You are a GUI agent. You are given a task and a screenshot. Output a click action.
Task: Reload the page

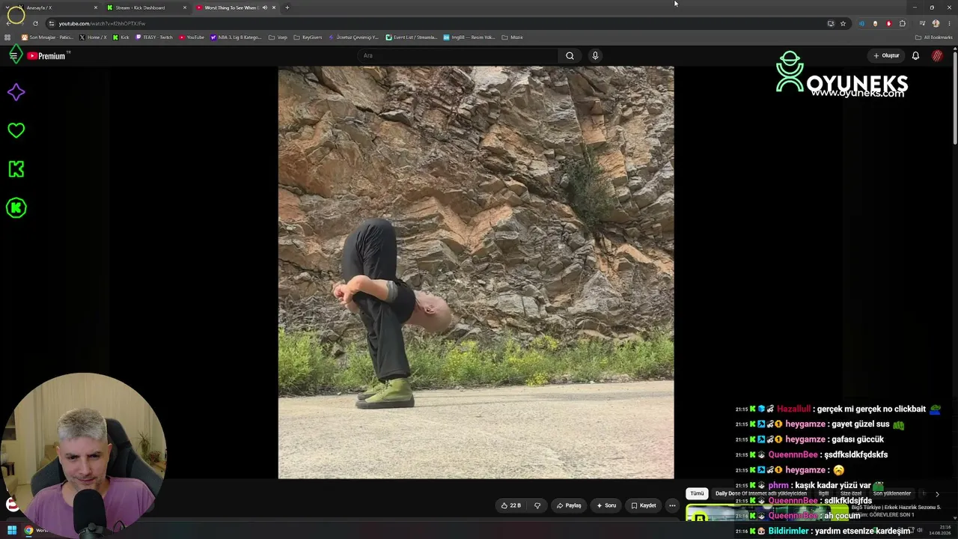pyautogui.click(x=34, y=23)
